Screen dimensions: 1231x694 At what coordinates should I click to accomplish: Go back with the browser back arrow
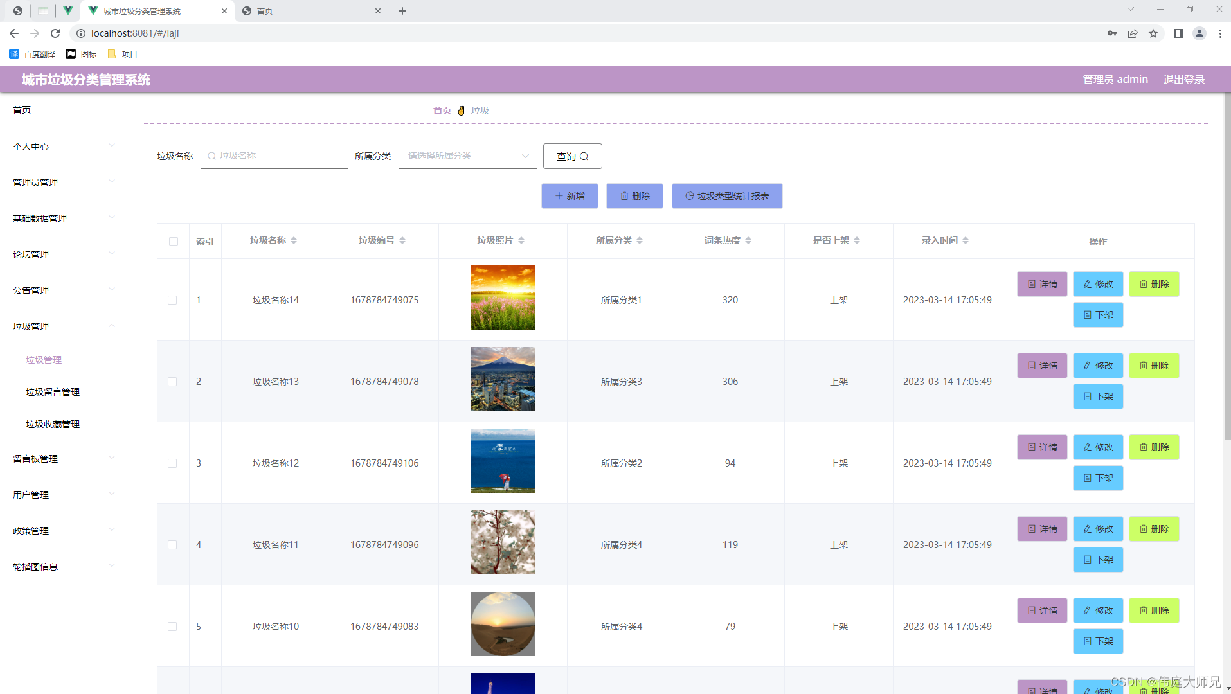[x=14, y=33]
